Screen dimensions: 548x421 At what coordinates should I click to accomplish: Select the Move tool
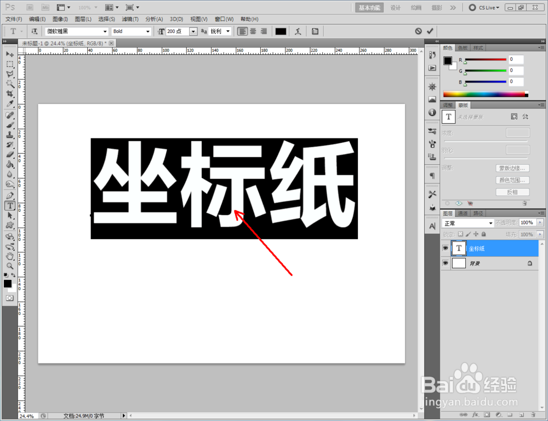(10, 54)
